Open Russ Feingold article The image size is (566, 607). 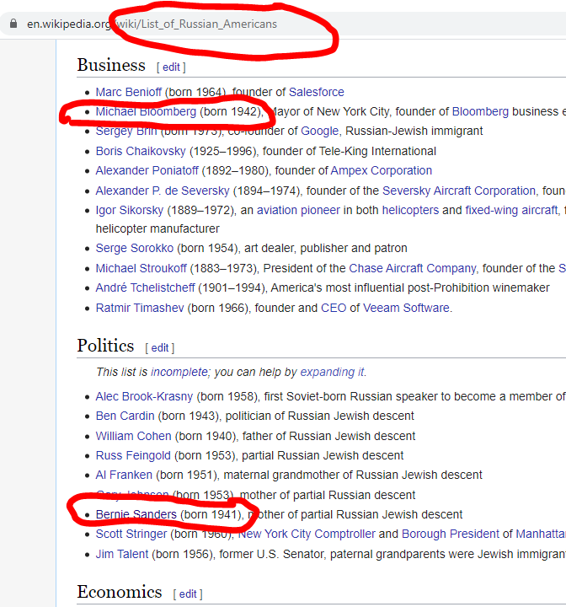point(133,455)
